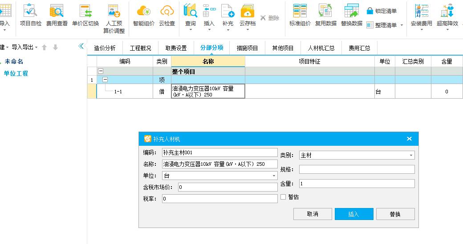Select the 单位工程 tree item

pos(16,73)
